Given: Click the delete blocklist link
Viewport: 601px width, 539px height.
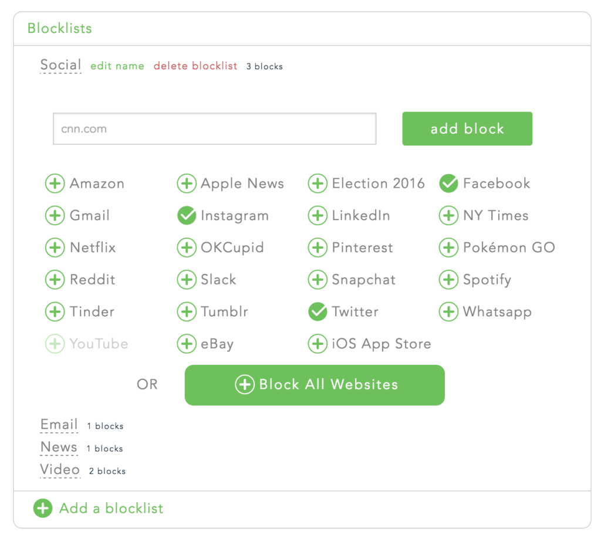Looking at the screenshot, I should point(195,66).
